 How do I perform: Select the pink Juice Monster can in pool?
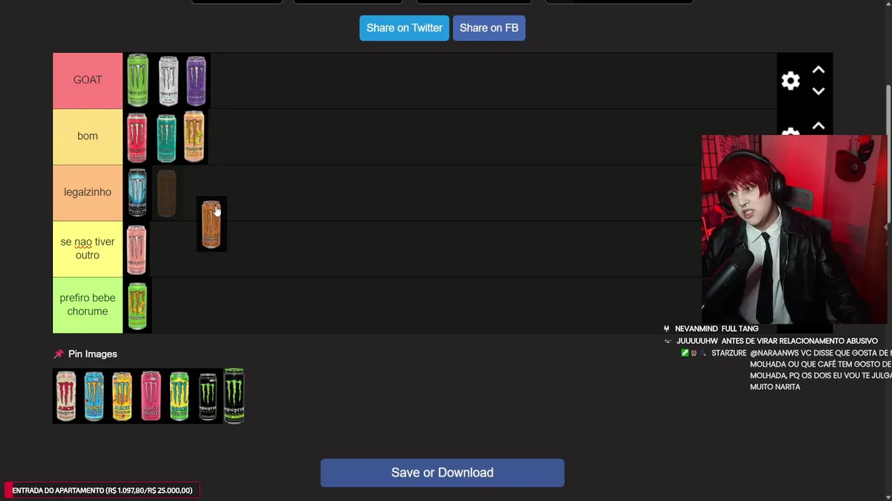pos(151,396)
